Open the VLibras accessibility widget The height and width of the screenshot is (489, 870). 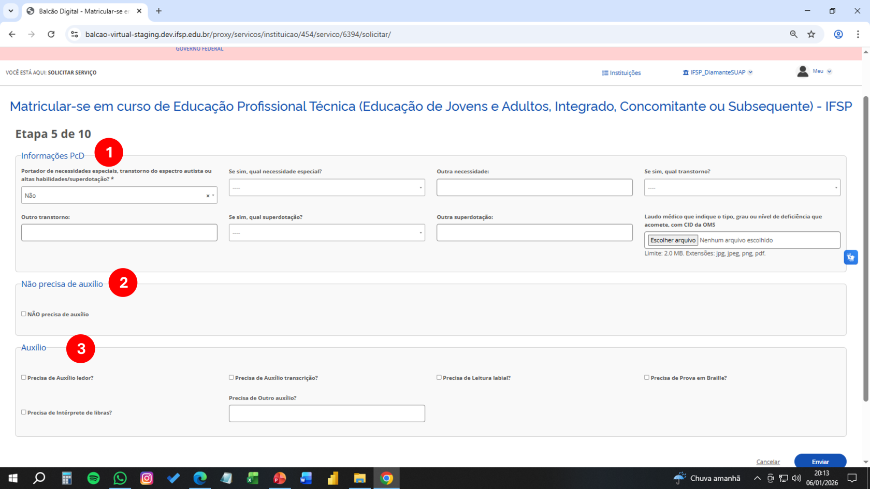851,257
